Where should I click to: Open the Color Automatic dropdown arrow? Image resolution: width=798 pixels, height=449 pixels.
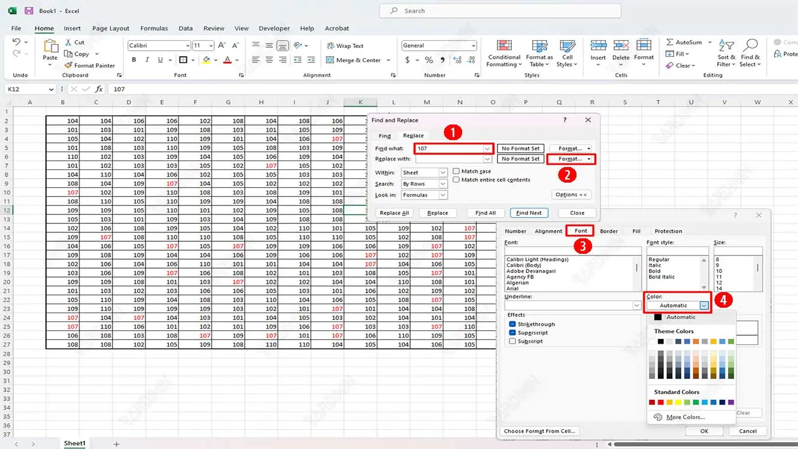click(x=704, y=305)
